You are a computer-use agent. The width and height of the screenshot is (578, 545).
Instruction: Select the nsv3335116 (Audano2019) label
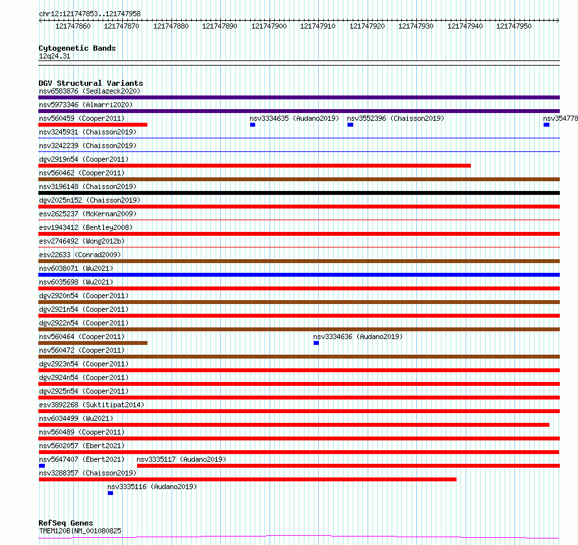click(x=152, y=487)
